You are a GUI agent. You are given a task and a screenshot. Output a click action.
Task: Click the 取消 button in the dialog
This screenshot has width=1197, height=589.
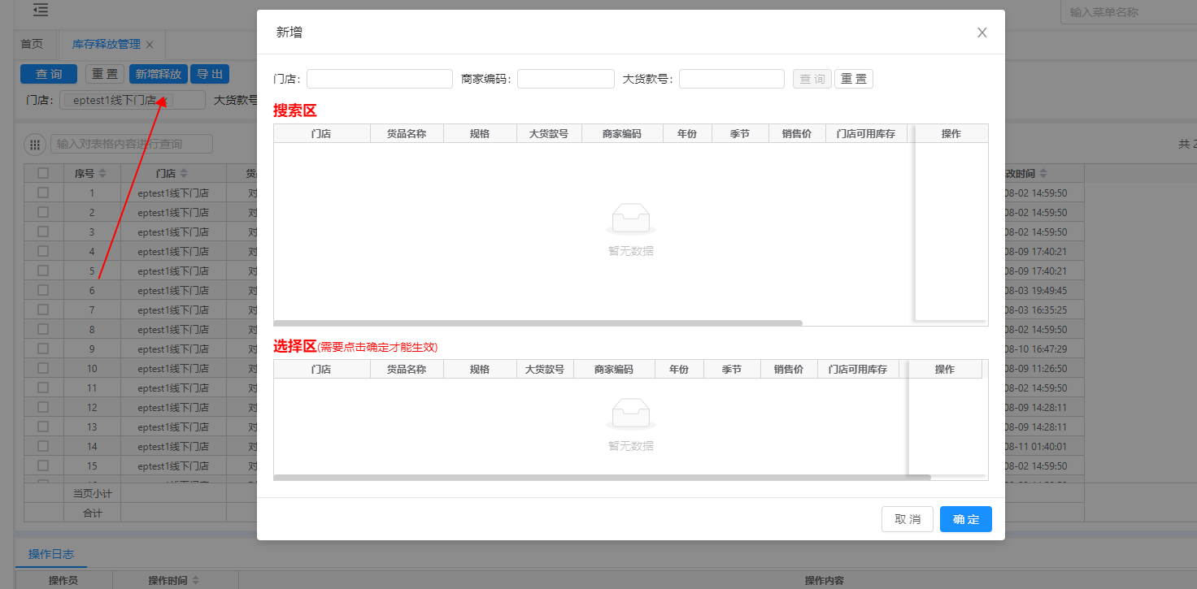point(907,519)
